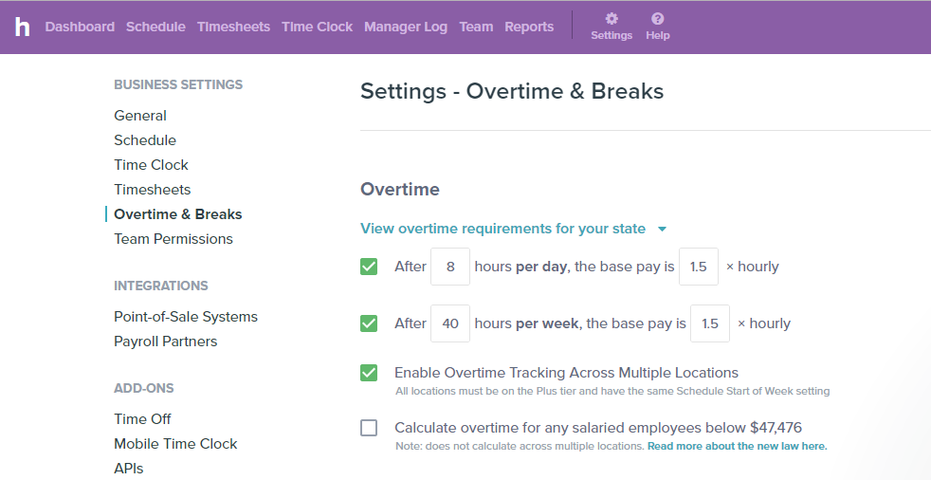Enable overtime for salaried employees below $47,476
The image size is (931, 480).
369,428
